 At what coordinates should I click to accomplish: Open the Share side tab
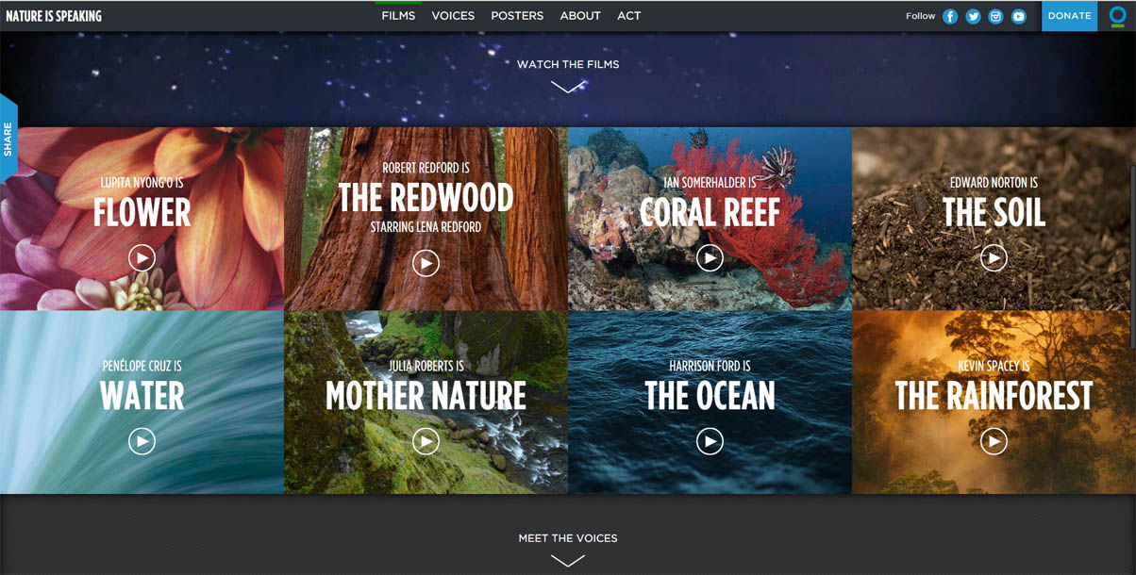(8, 139)
